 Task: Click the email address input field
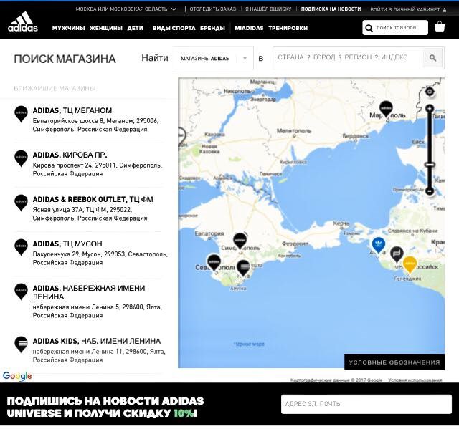366,404
